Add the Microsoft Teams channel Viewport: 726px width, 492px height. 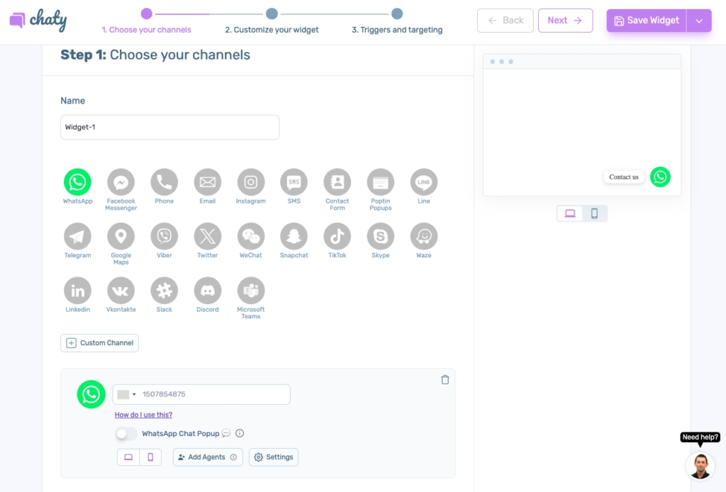click(251, 290)
